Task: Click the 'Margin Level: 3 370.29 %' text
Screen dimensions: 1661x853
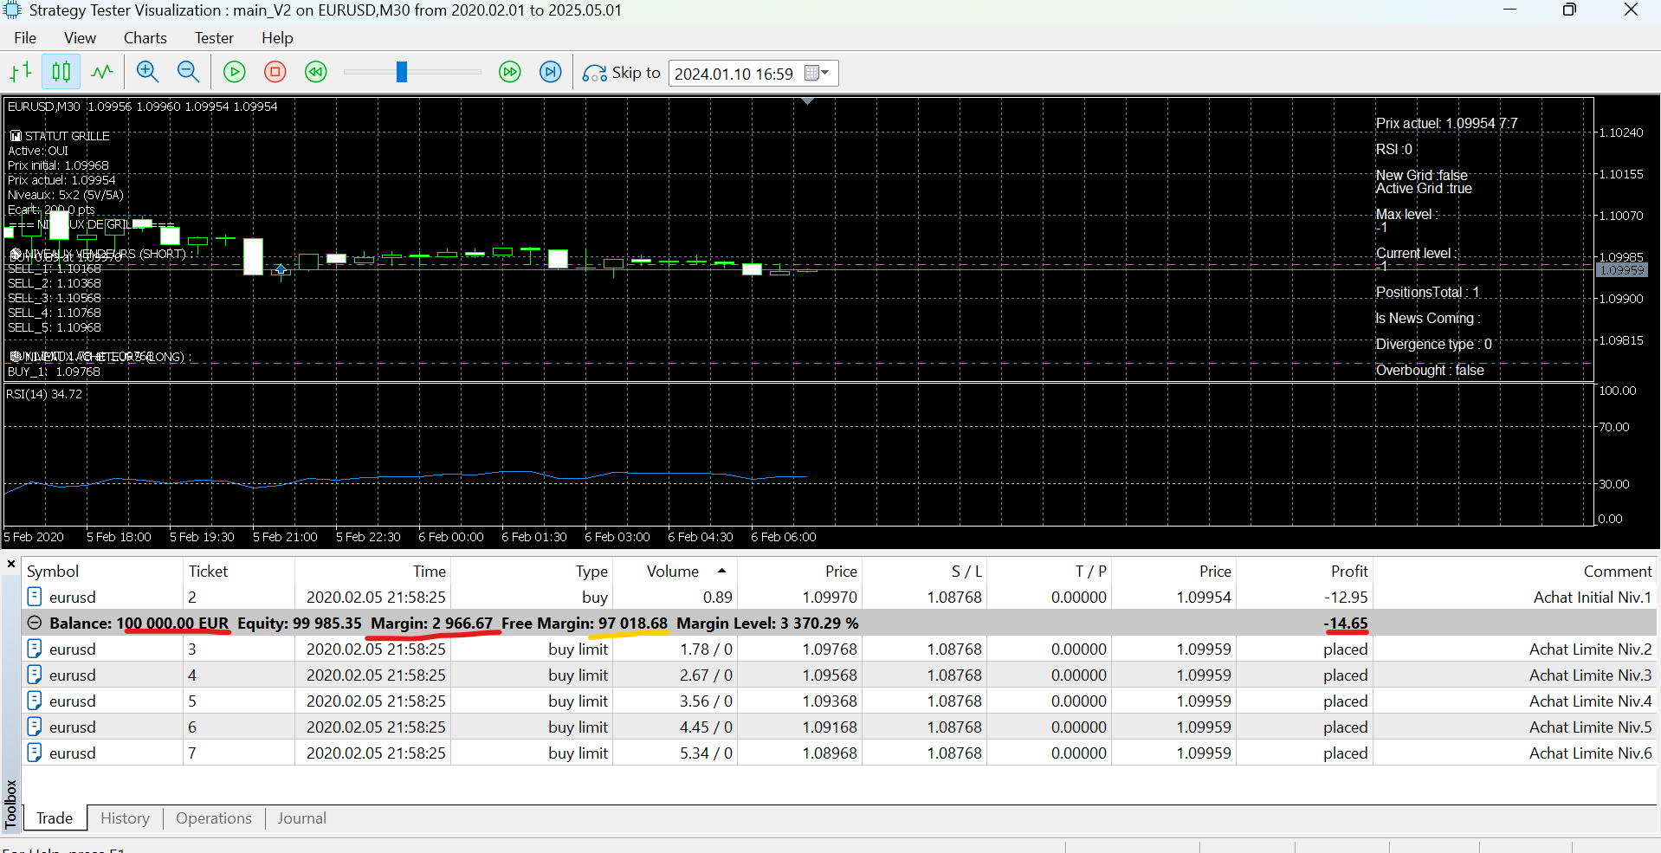Action: click(767, 624)
